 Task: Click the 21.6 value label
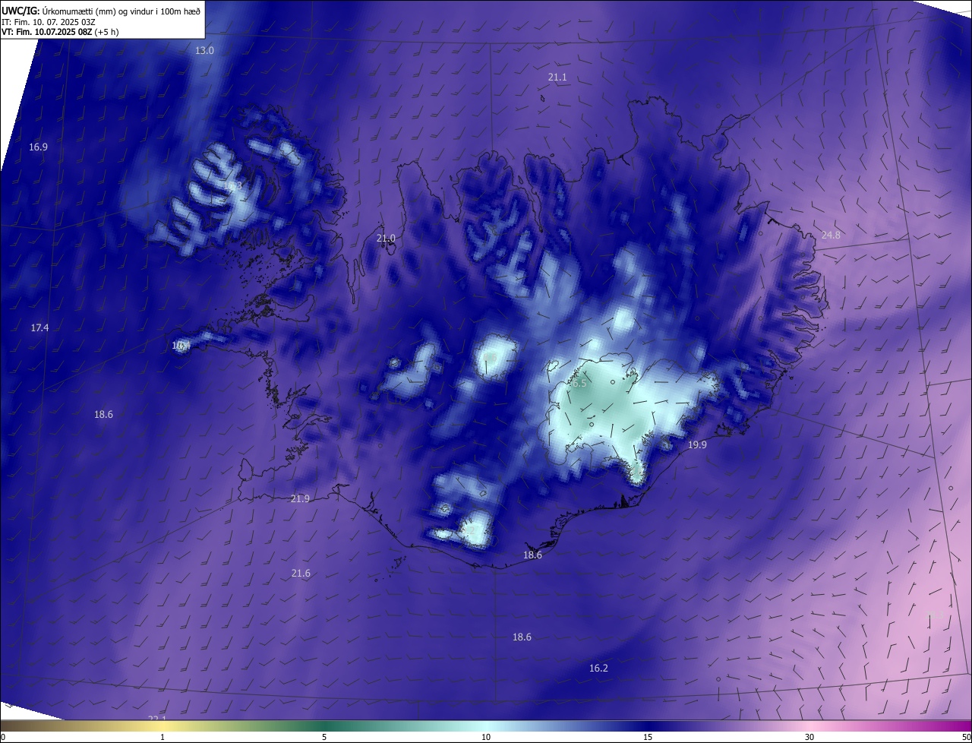point(301,574)
